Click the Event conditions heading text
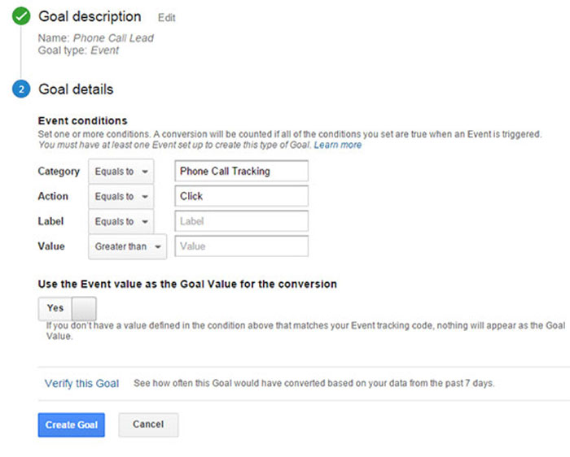Screen dimensions: 570x457 coord(82,121)
